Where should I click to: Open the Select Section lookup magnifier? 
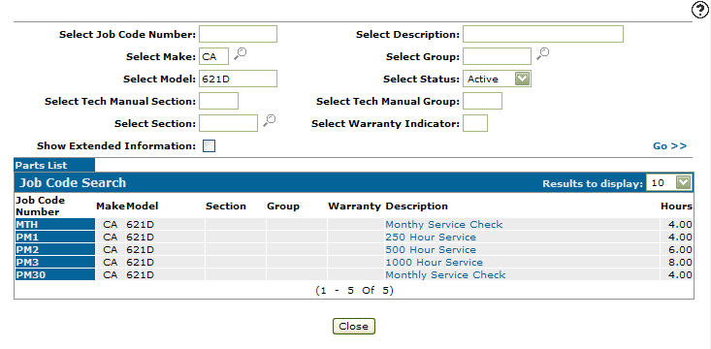pyautogui.click(x=270, y=120)
